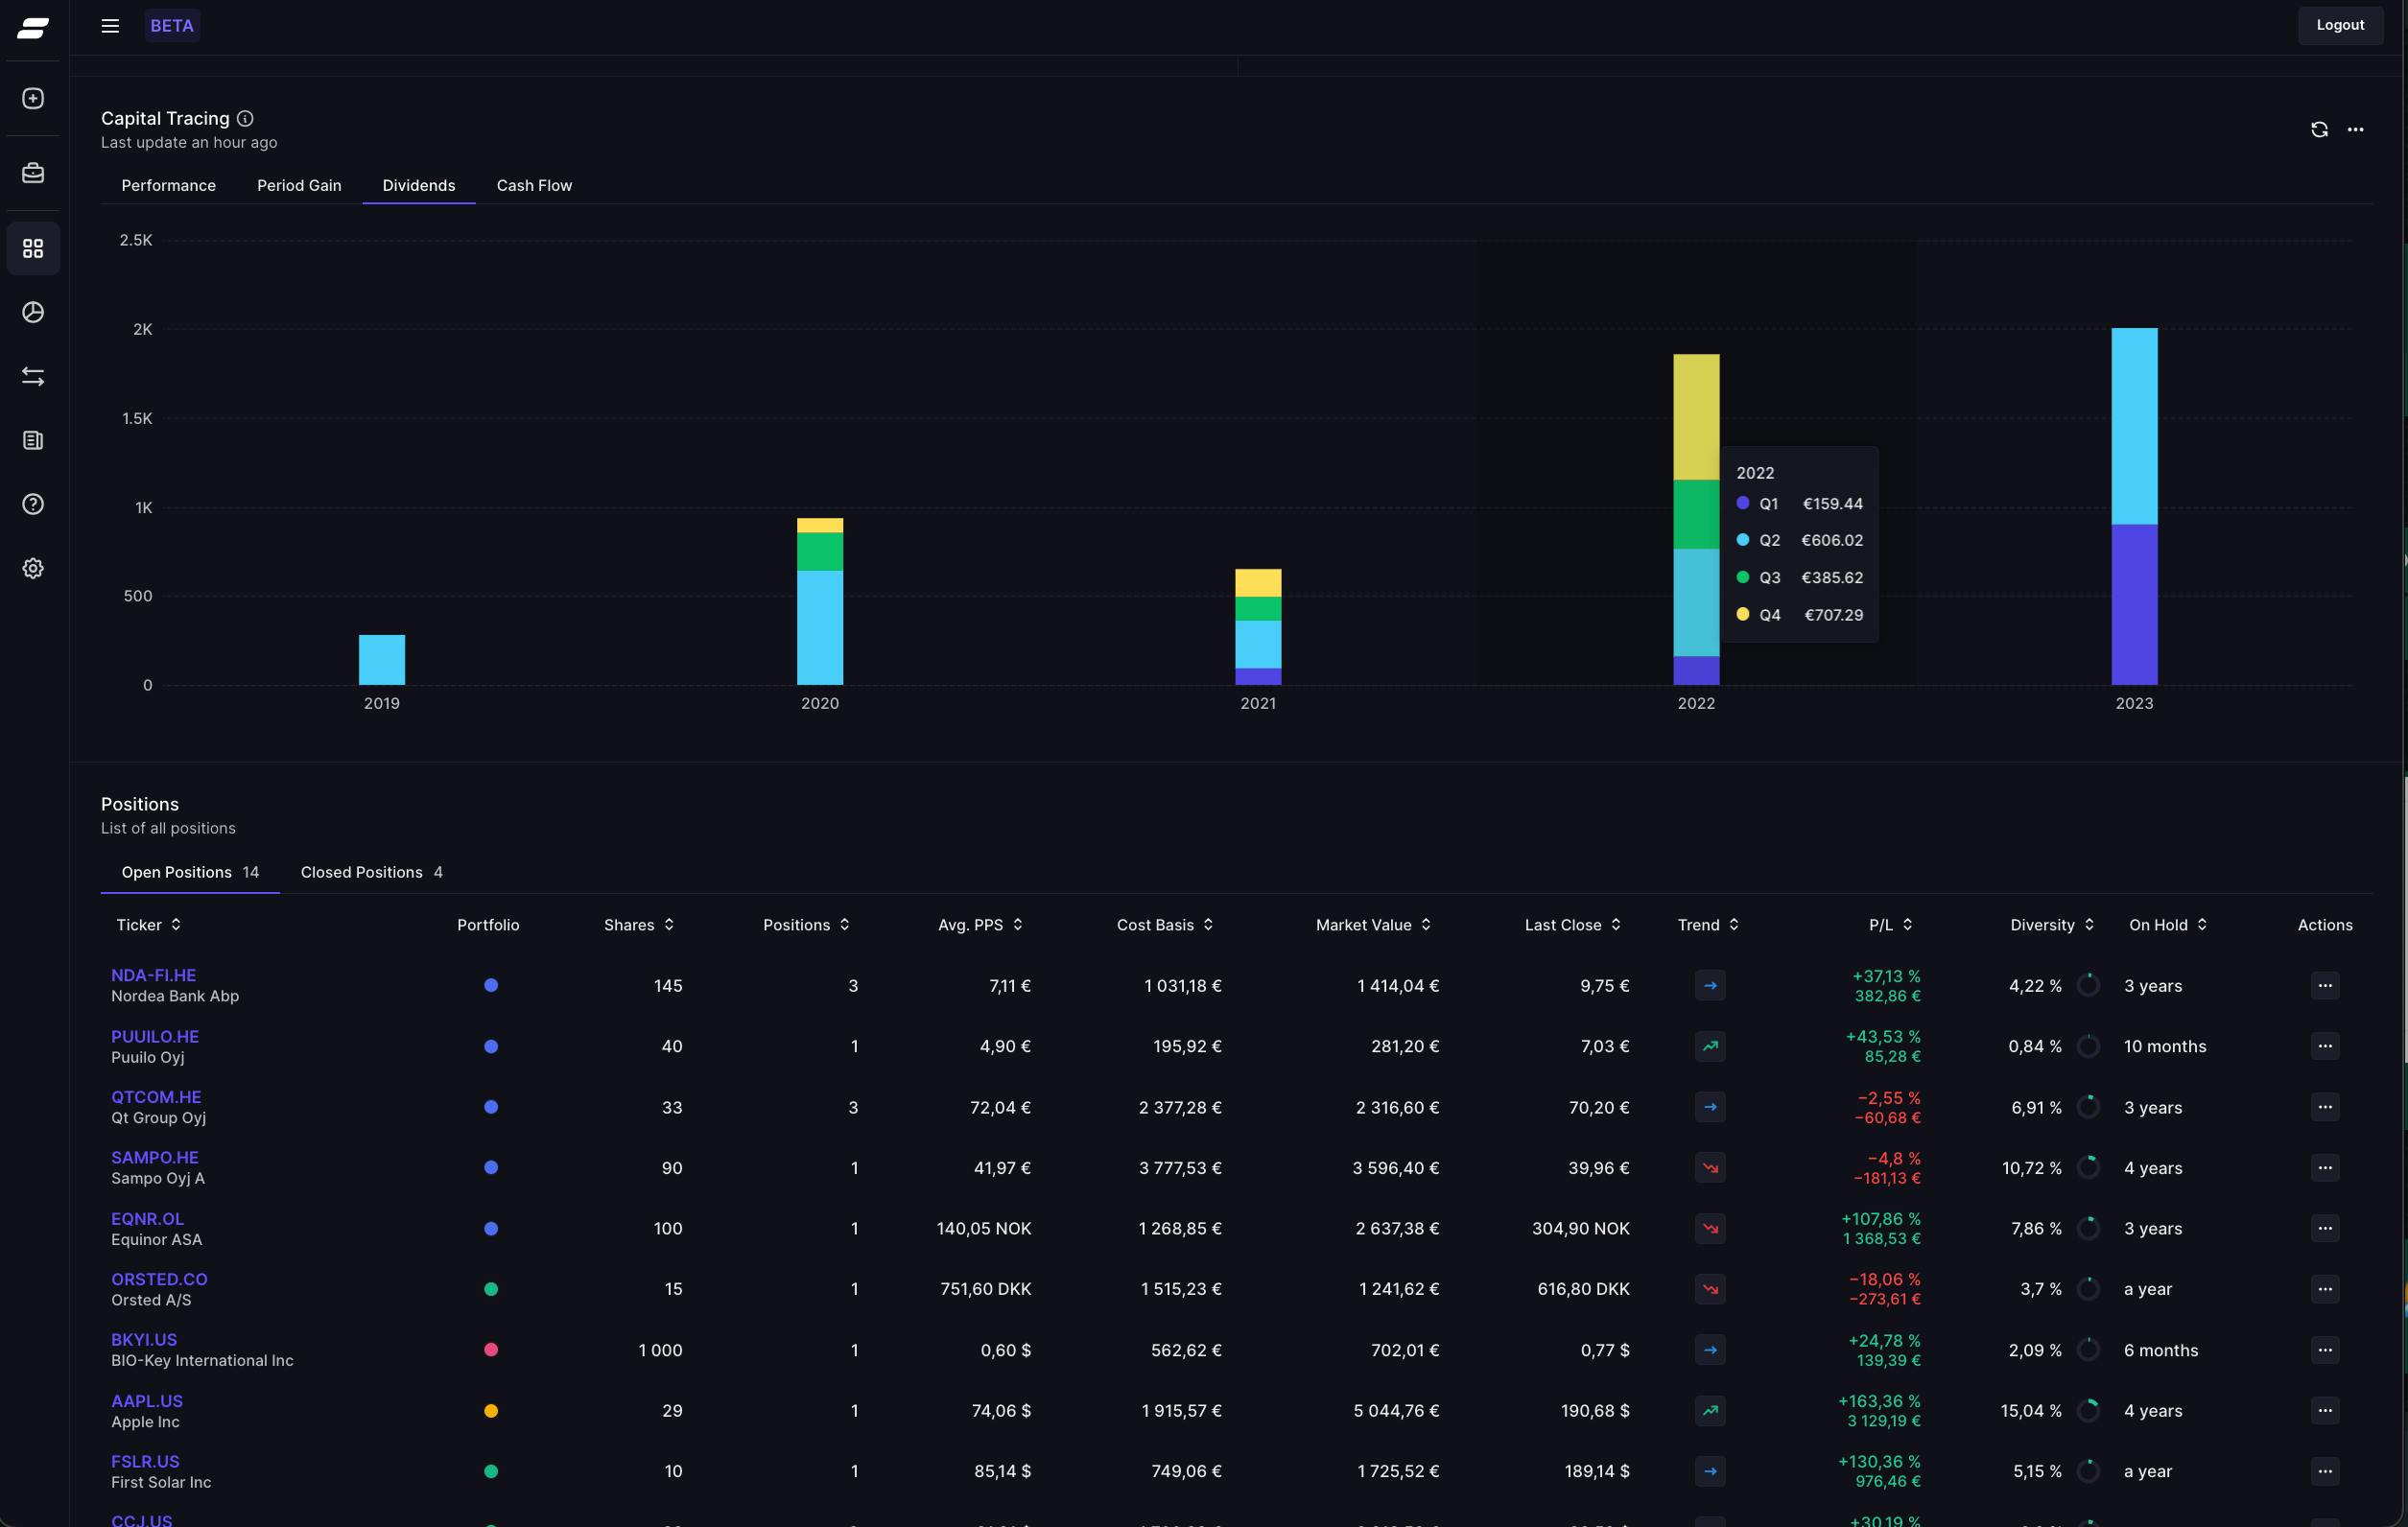Click upward trend icon for AAPL.US
The width and height of the screenshot is (2408, 1527).
point(1710,1410)
